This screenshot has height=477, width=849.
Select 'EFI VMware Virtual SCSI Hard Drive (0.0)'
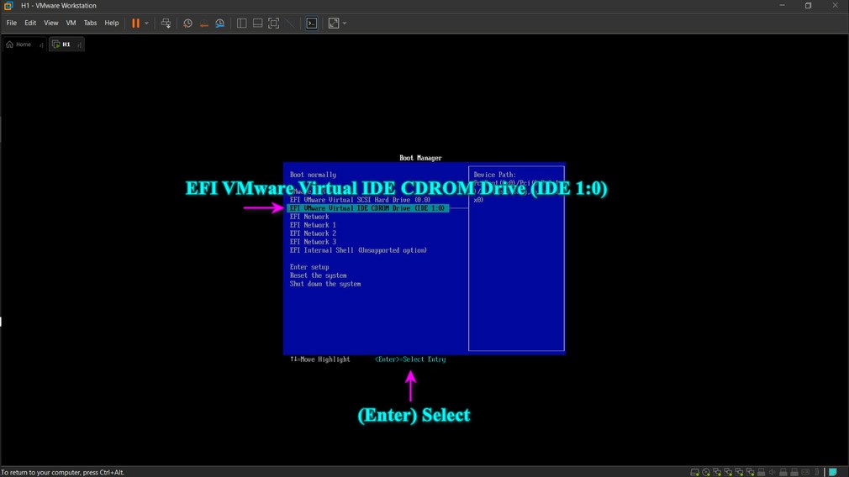tap(360, 200)
